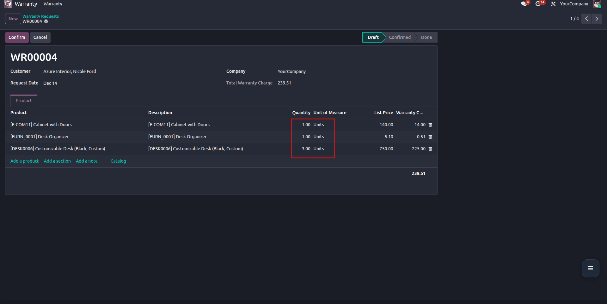607x304 pixels.
Task: Delete the Customizable Desk line item
Action: point(430,149)
